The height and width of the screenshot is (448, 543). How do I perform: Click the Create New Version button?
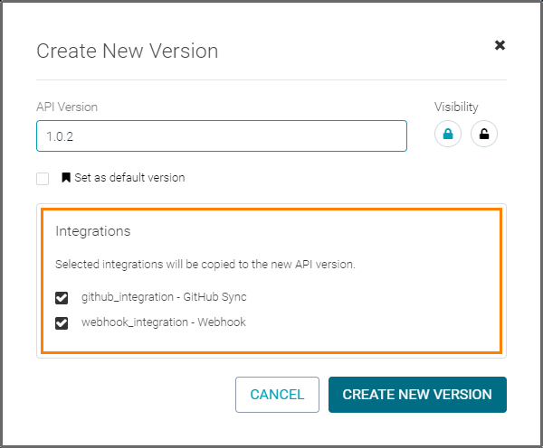tap(417, 395)
